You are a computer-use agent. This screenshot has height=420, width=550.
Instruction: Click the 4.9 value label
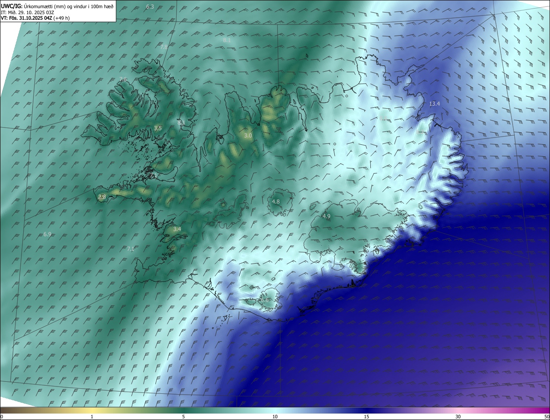pos(326,216)
